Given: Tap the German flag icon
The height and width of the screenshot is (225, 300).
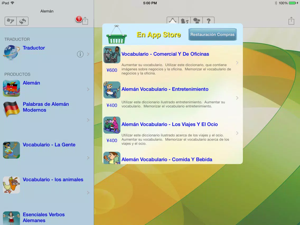Looking at the screenshot, I should [x=11, y=109].
